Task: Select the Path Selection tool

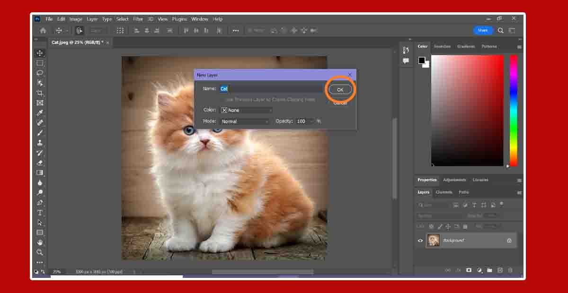Action: click(x=40, y=223)
